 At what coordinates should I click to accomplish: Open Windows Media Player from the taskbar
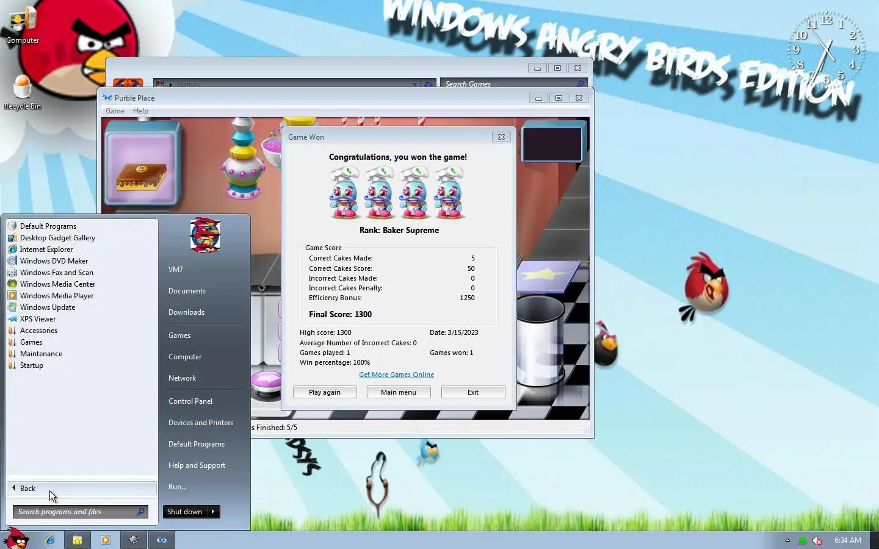pos(106,540)
